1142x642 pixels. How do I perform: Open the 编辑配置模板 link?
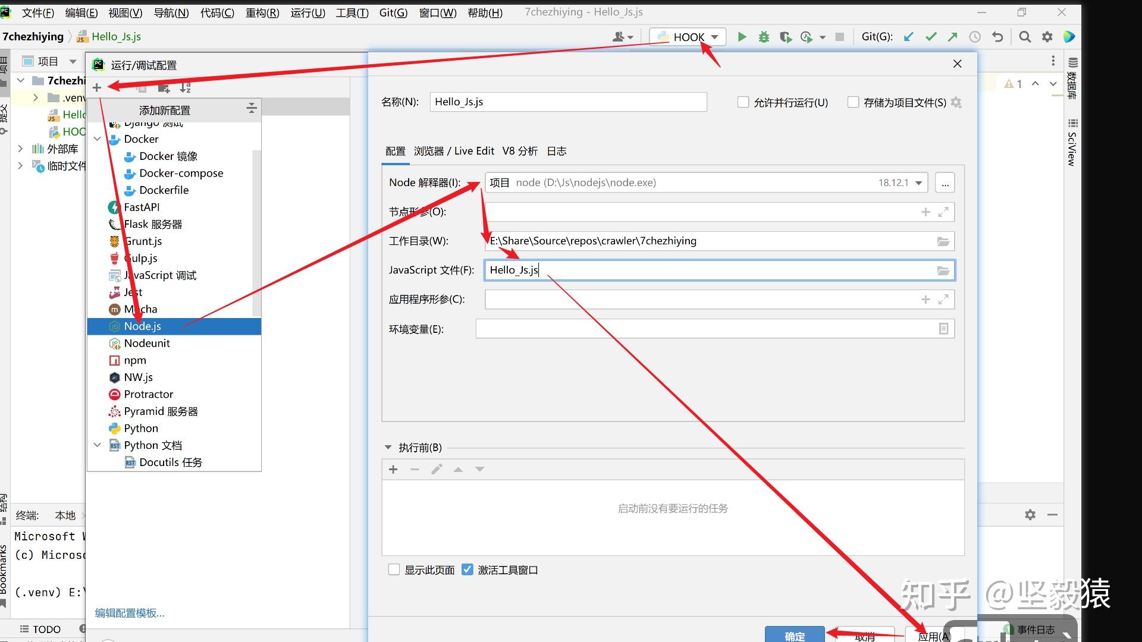pyautogui.click(x=130, y=613)
